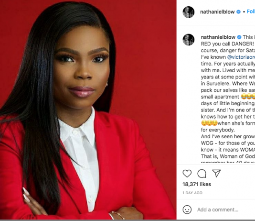Open nathanielblow profile from header username
This screenshot has height=221, width=255.
click(x=217, y=12)
